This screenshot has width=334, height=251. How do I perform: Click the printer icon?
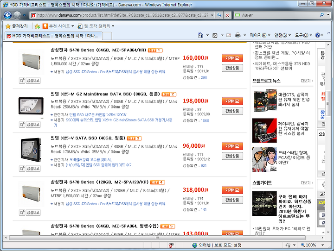[x=238, y=35]
